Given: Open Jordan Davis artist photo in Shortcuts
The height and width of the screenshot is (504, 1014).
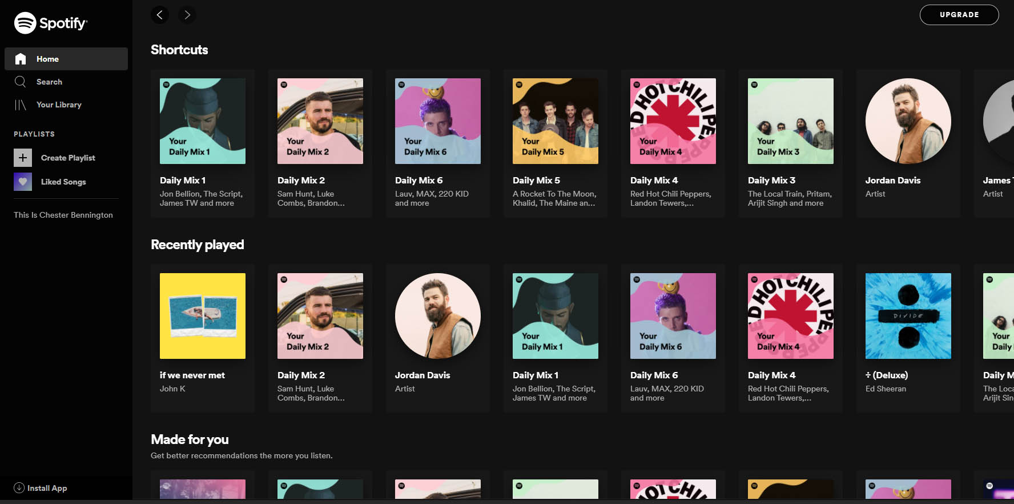Looking at the screenshot, I should click(908, 121).
